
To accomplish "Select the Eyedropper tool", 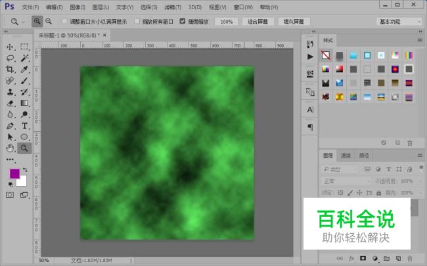I will tap(24, 70).
